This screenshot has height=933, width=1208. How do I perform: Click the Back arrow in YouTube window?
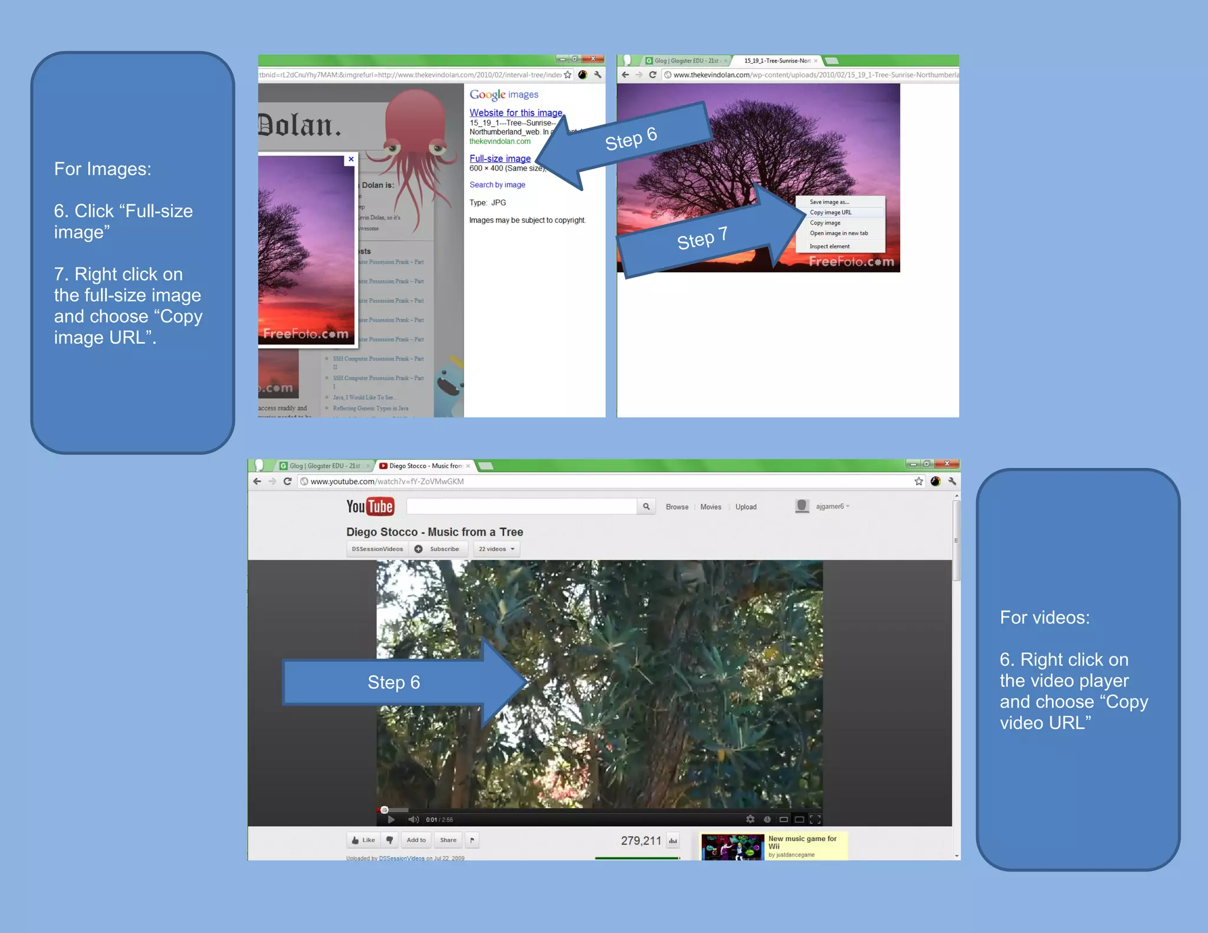point(257,481)
